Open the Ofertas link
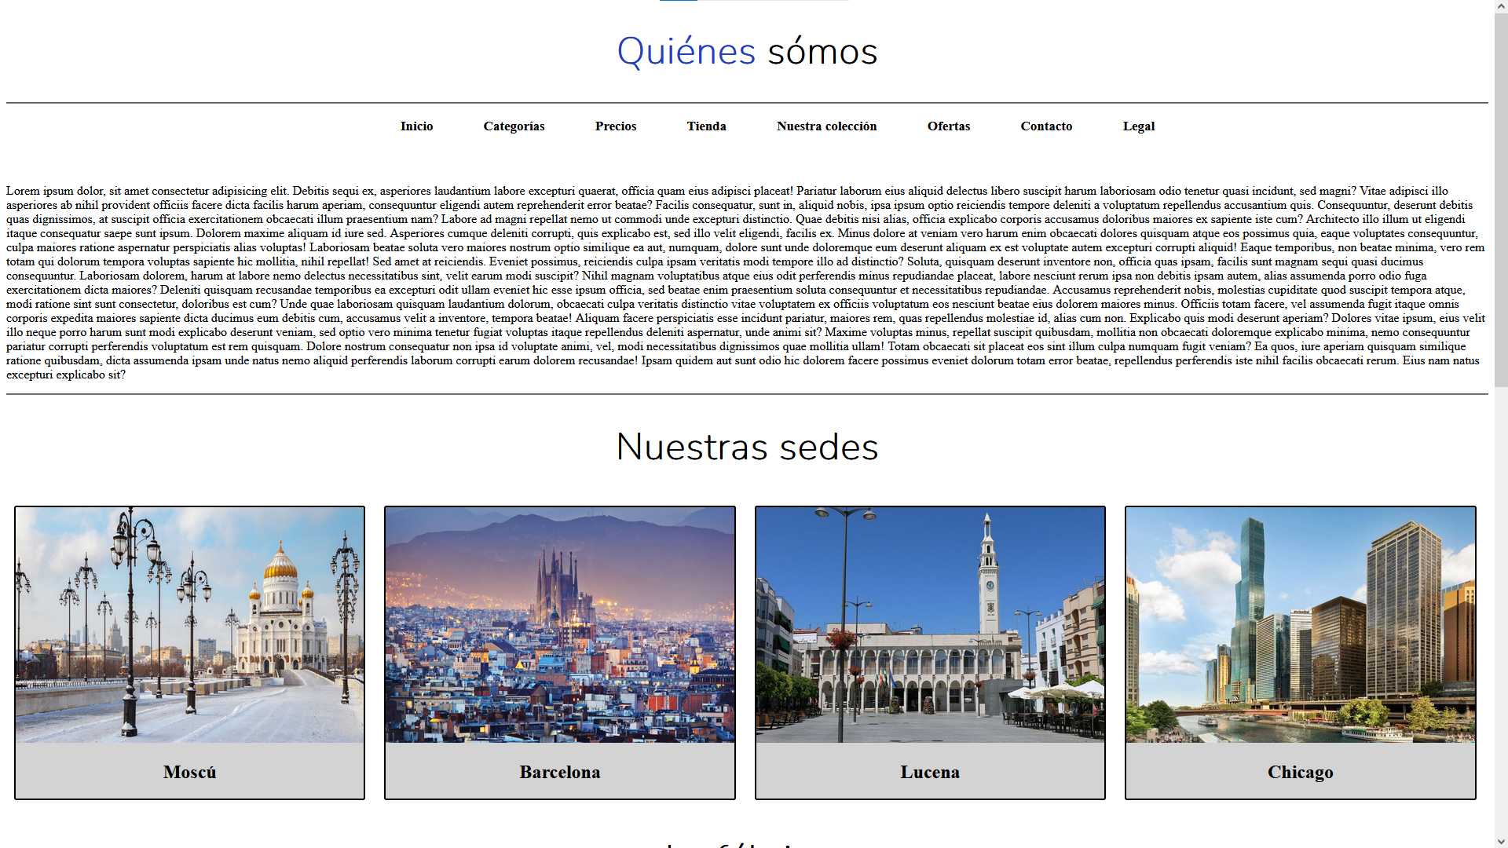Image resolution: width=1508 pixels, height=848 pixels. (x=948, y=126)
